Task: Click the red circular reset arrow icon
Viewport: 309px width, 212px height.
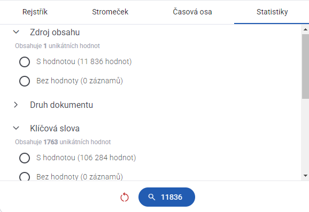Action: pos(125,197)
